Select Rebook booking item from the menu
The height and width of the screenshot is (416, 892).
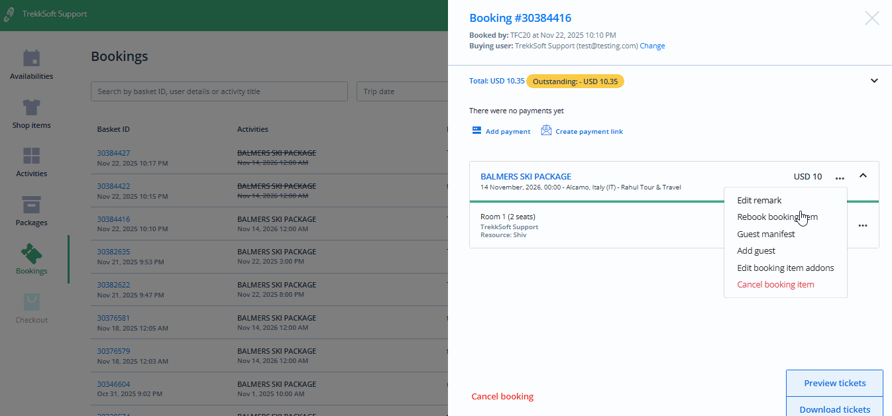pyautogui.click(x=777, y=217)
